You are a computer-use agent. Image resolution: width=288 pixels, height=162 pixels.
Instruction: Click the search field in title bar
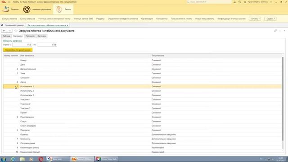[x=209, y=2]
